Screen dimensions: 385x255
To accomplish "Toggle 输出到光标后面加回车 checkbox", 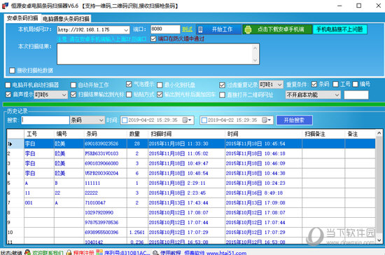I will click(x=160, y=95).
